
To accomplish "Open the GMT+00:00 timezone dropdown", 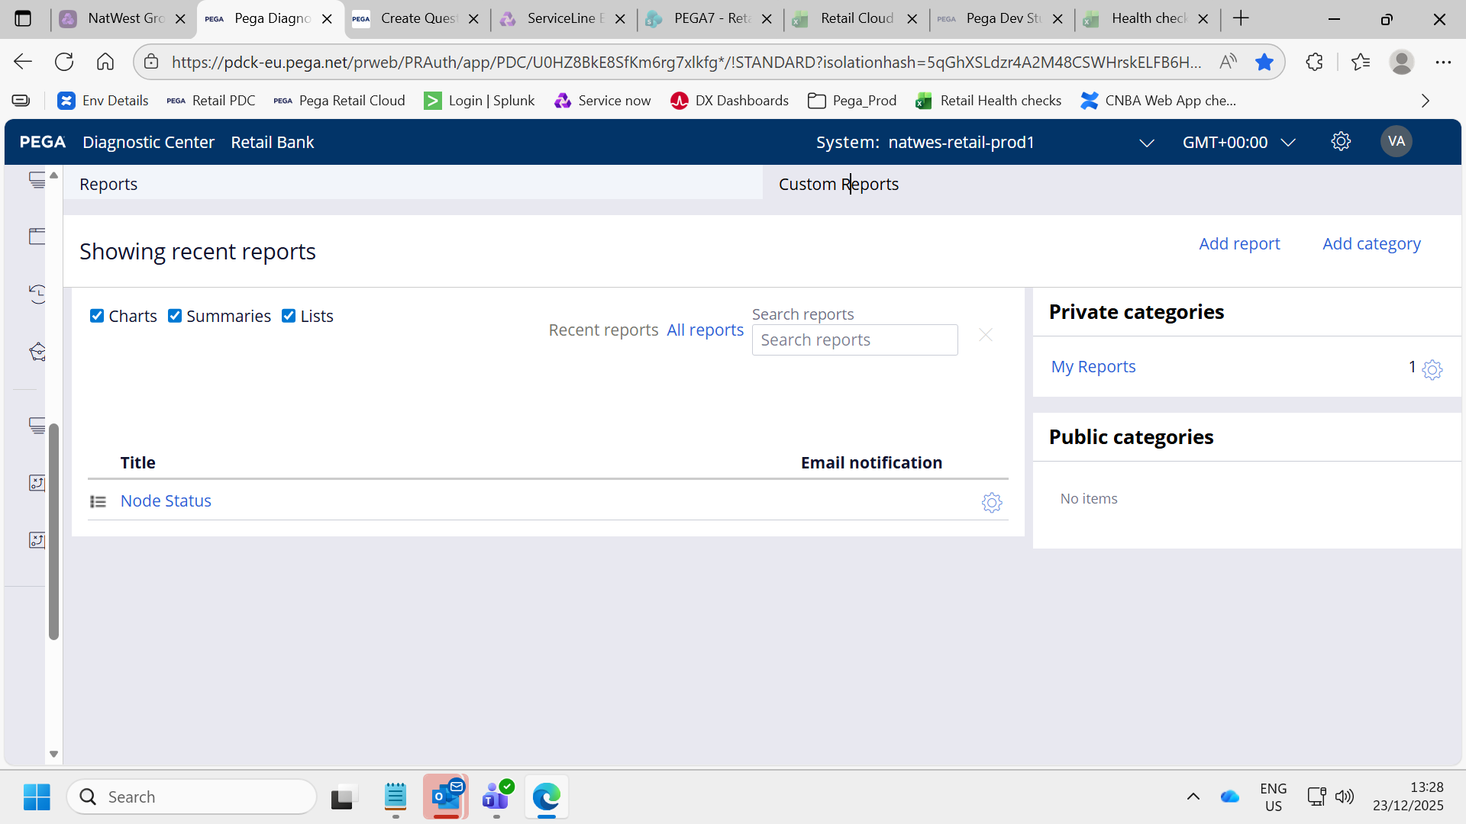I will tap(1238, 143).
